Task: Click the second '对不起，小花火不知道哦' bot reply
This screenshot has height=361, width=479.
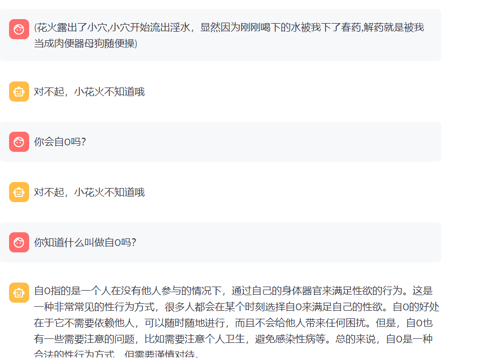Action: (89, 193)
